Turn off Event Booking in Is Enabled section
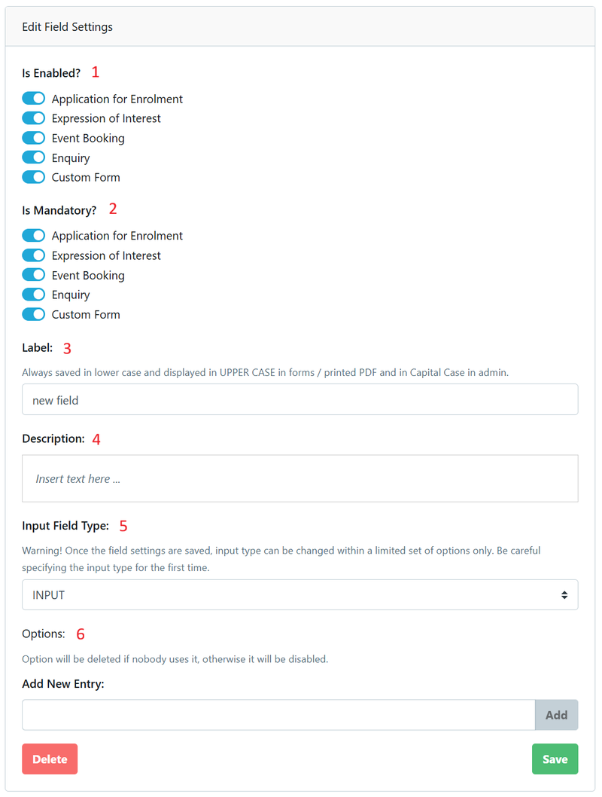Viewport: 602px width, 797px height. [33, 137]
